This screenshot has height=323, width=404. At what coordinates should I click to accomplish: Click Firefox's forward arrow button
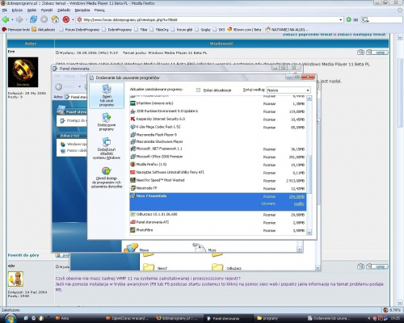coord(19,19)
